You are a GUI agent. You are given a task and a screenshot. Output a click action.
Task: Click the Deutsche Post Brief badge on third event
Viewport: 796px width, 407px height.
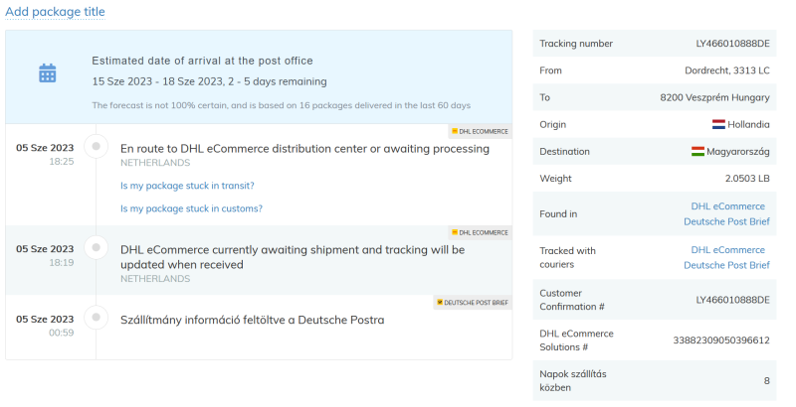tap(473, 303)
